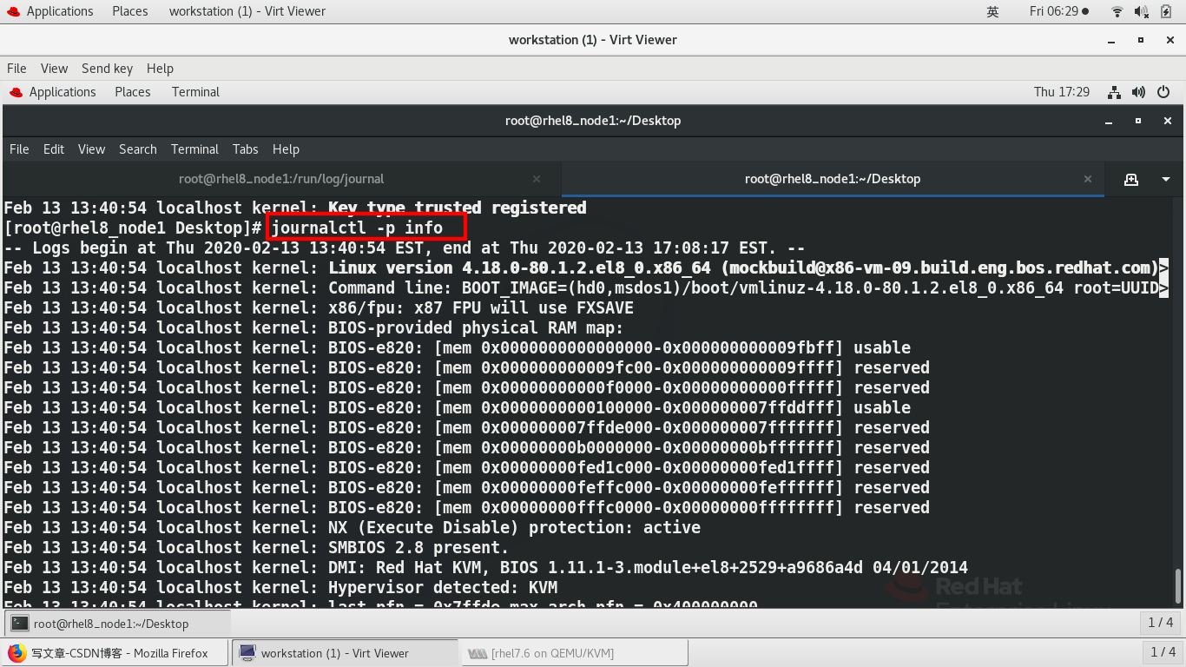Click '[root@rhel8_node1 Desktop]#' prompt
Viewport: 1186px width, 667px height.
pyautogui.click(x=133, y=228)
